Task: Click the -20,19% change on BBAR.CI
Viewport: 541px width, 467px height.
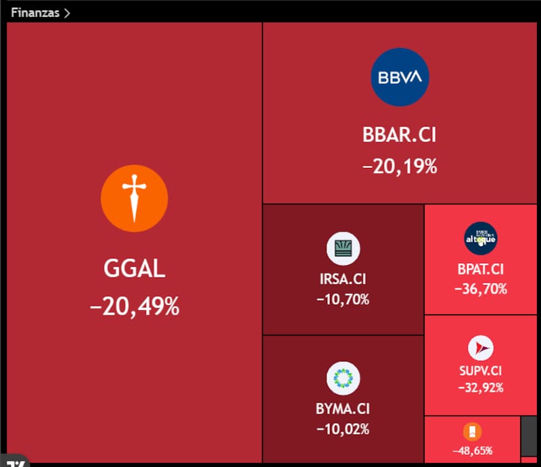Action: (x=400, y=166)
